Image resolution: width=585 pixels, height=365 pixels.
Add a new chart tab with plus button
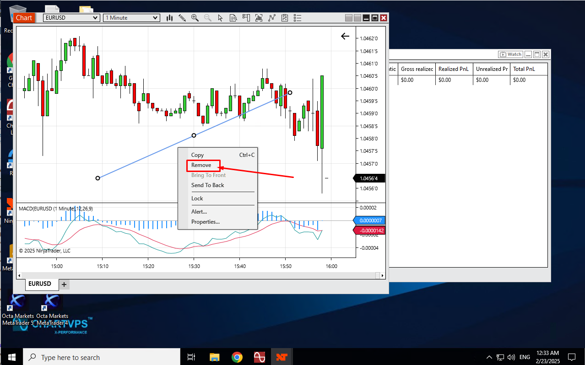click(x=64, y=284)
